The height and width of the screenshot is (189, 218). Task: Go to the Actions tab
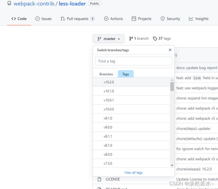click(x=113, y=19)
